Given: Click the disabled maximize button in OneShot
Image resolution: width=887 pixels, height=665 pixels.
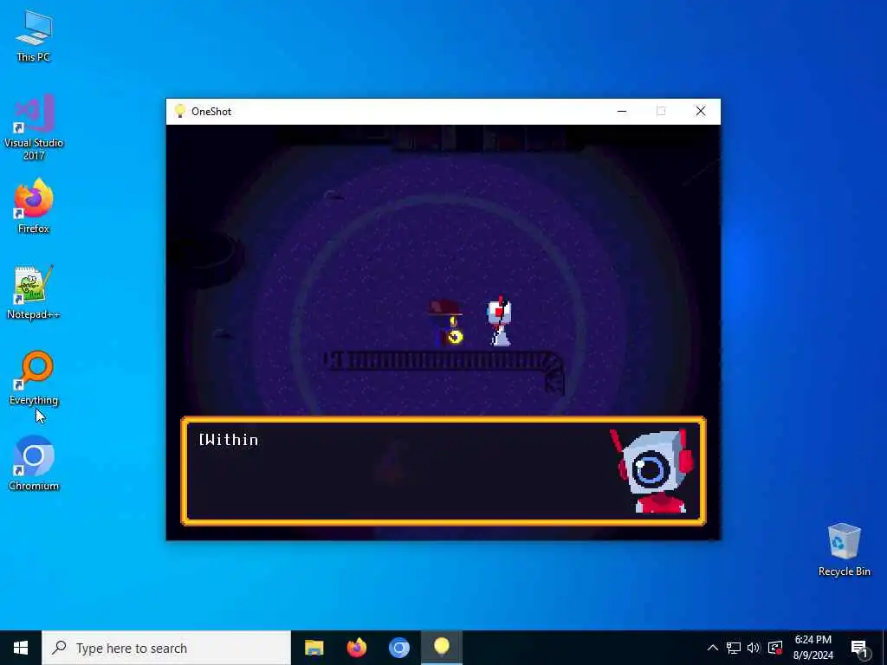Looking at the screenshot, I should coord(661,112).
